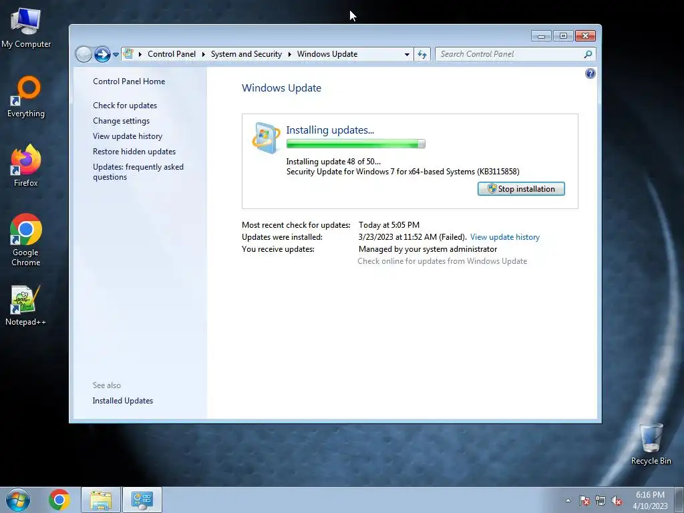Open View update history in sidebar
The width and height of the screenshot is (684, 513).
tap(128, 136)
